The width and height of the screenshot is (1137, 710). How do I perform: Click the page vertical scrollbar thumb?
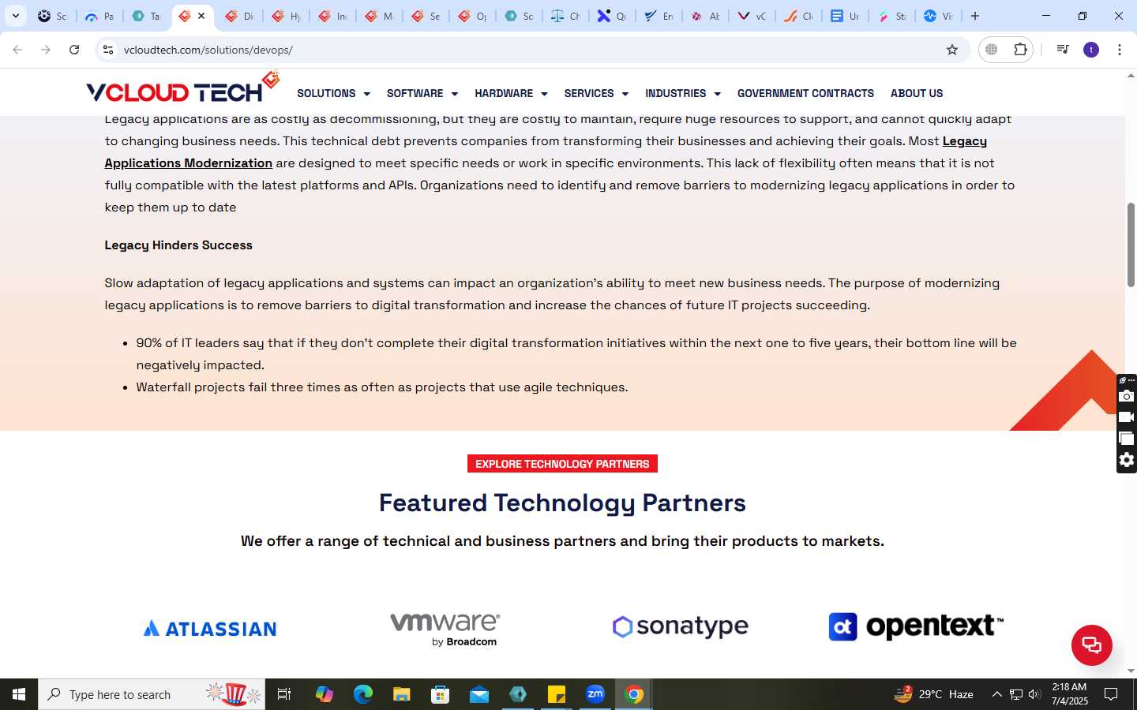[1131, 245]
